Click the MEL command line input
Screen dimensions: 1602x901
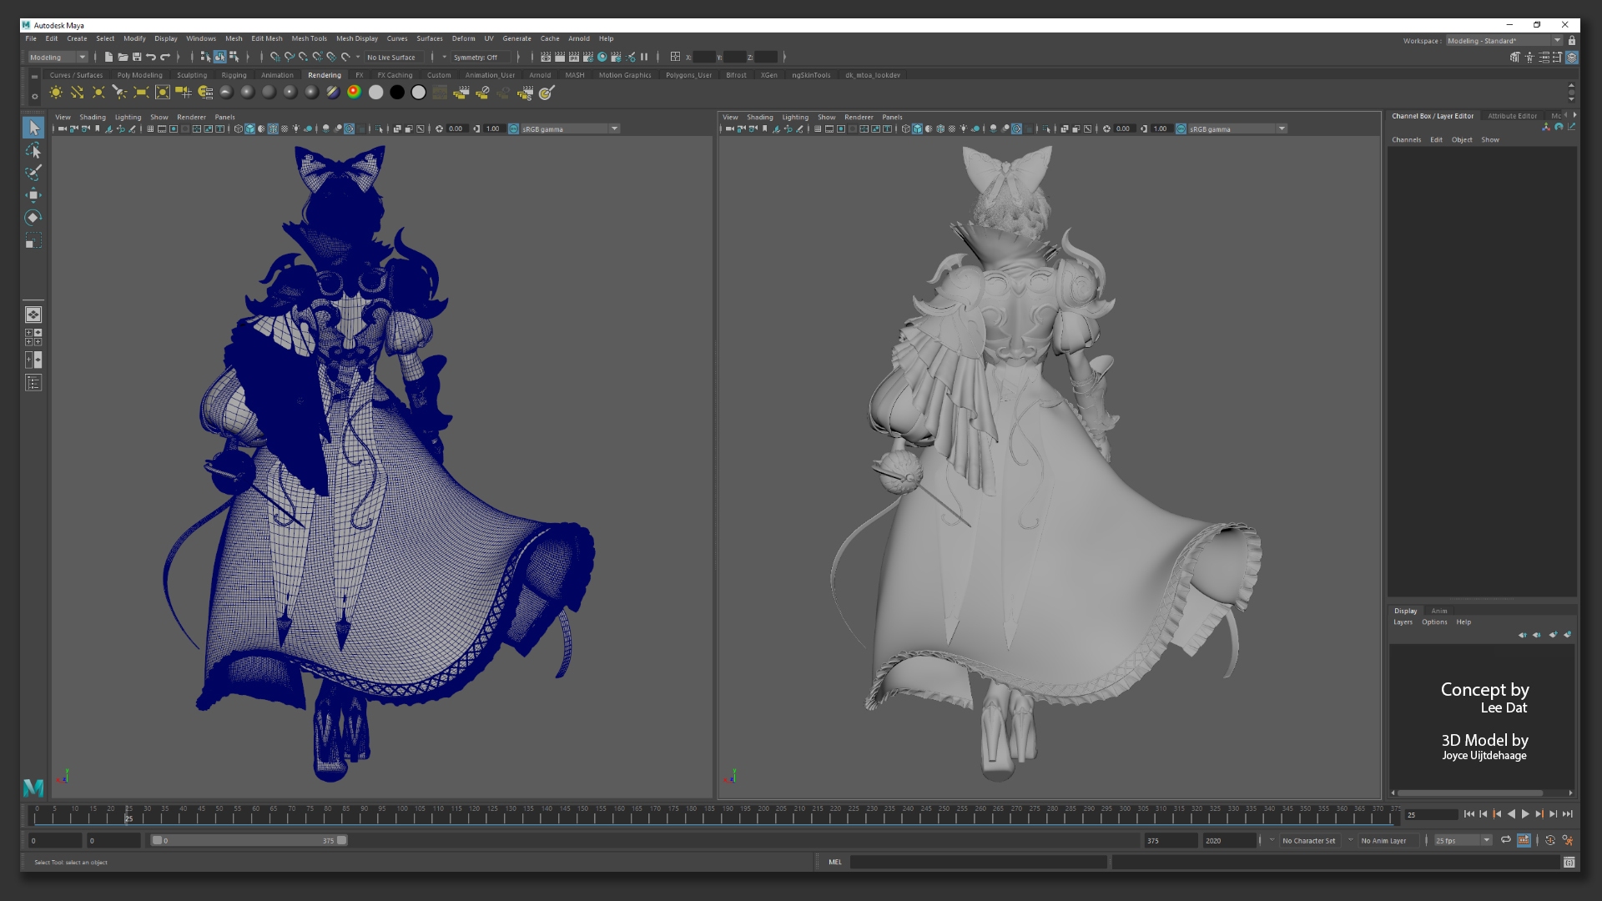tap(978, 862)
